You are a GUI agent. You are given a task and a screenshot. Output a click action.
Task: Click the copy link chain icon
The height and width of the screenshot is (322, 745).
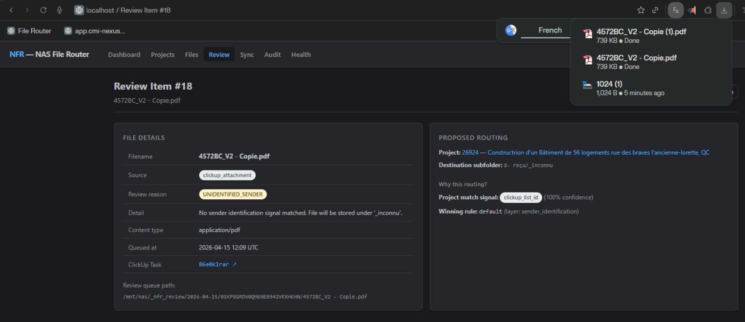655,10
